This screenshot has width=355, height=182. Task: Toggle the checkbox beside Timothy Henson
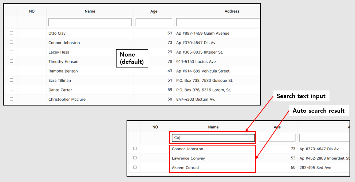click(x=11, y=61)
